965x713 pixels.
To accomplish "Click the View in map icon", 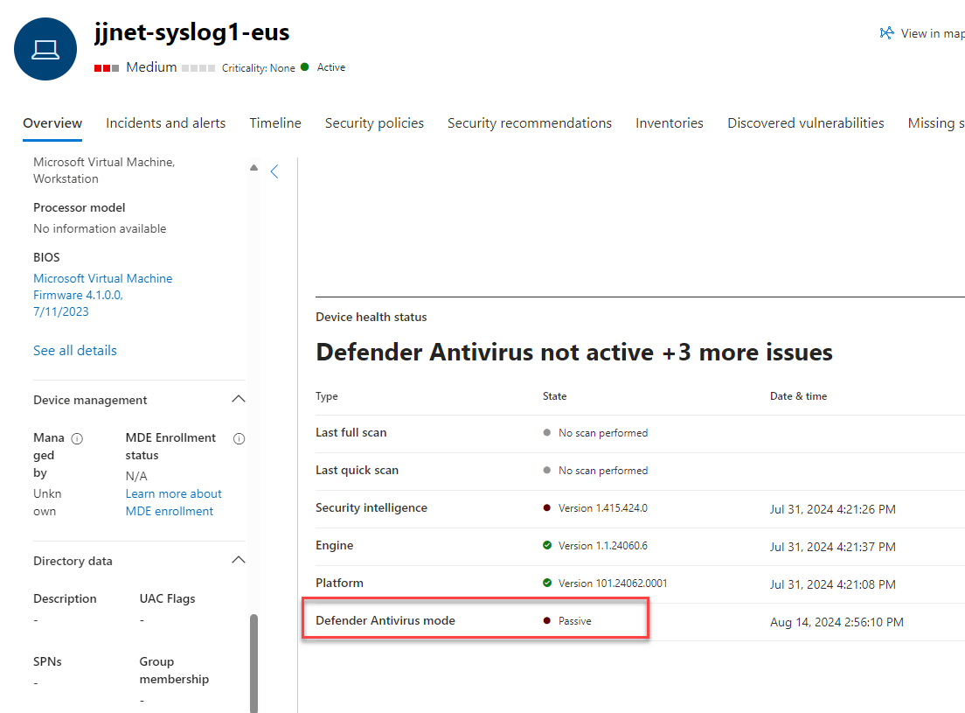I will (886, 33).
